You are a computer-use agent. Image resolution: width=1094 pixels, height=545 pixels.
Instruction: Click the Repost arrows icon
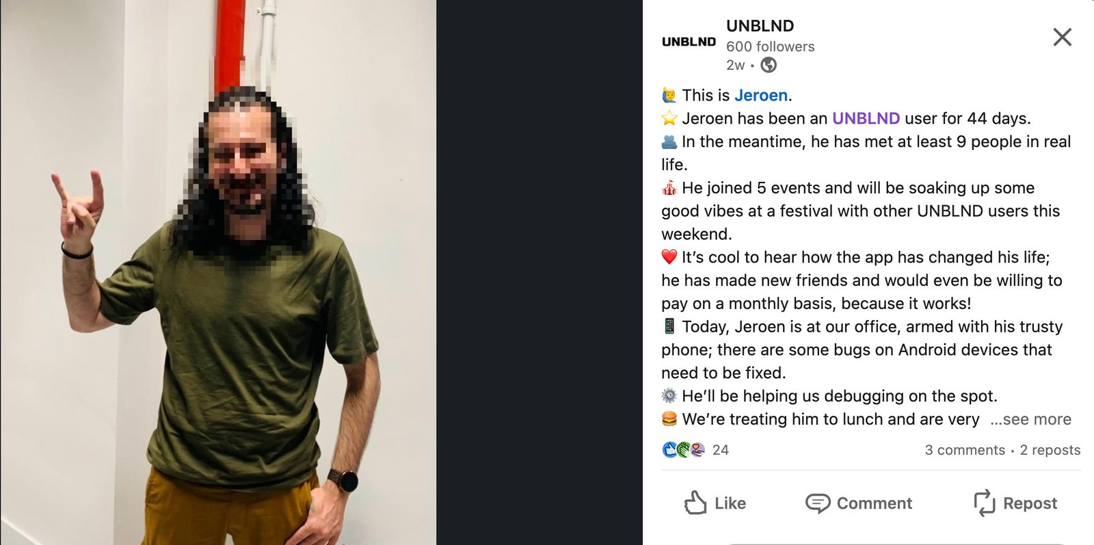[x=984, y=503]
